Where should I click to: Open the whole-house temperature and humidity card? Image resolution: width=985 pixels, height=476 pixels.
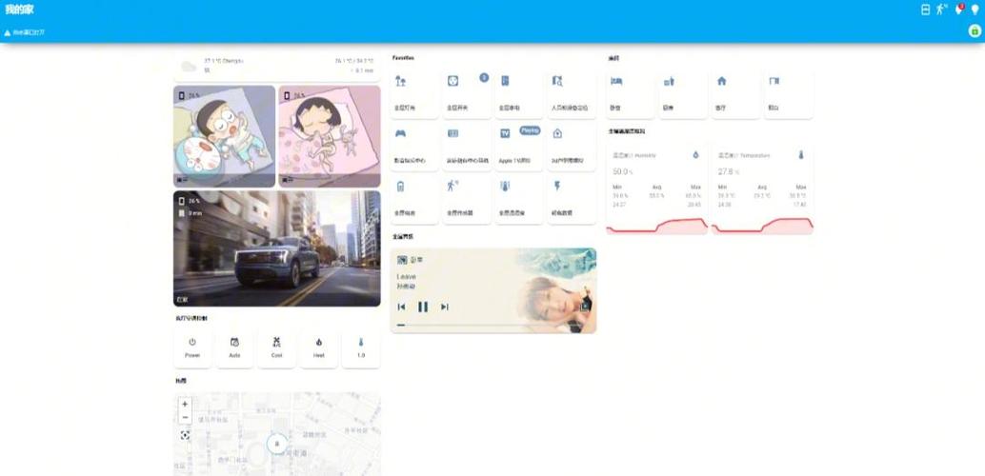click(x=519, y=200)
